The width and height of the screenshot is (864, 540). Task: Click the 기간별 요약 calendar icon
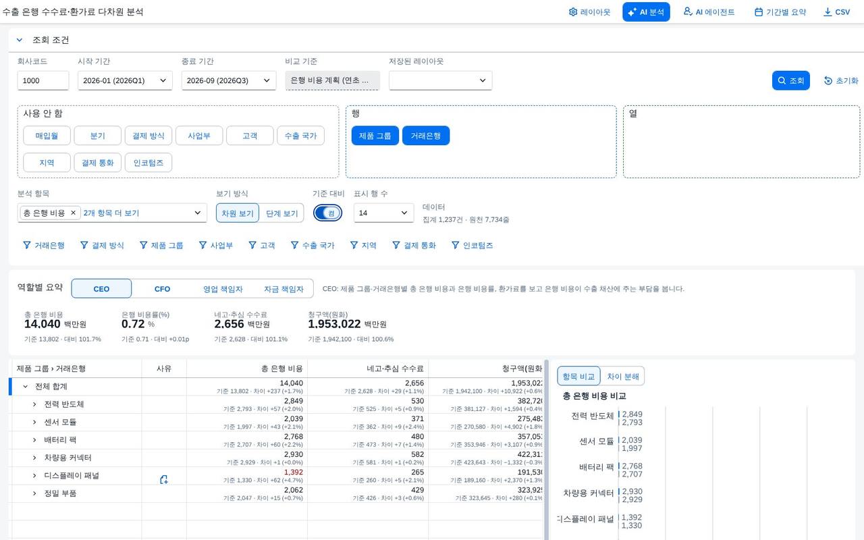pyautogui.click(x=759, y=12)
